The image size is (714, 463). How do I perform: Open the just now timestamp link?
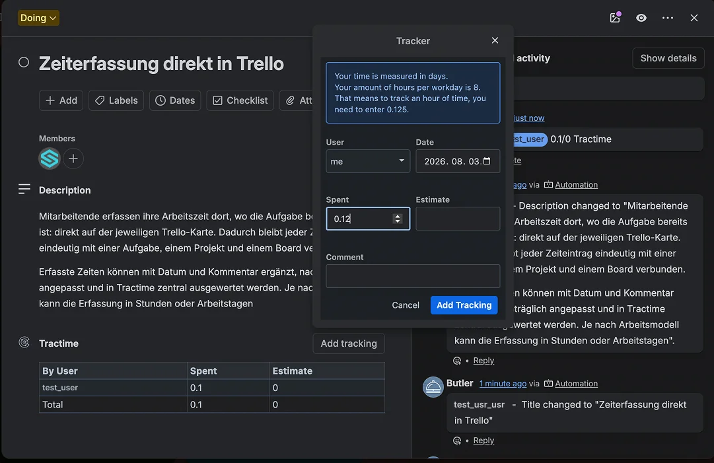point(528,118)
